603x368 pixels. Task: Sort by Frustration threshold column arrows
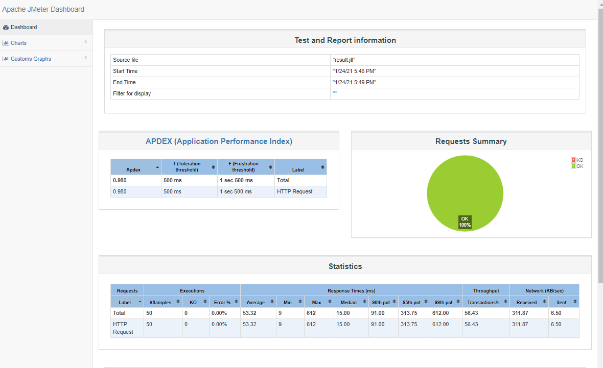270,167
